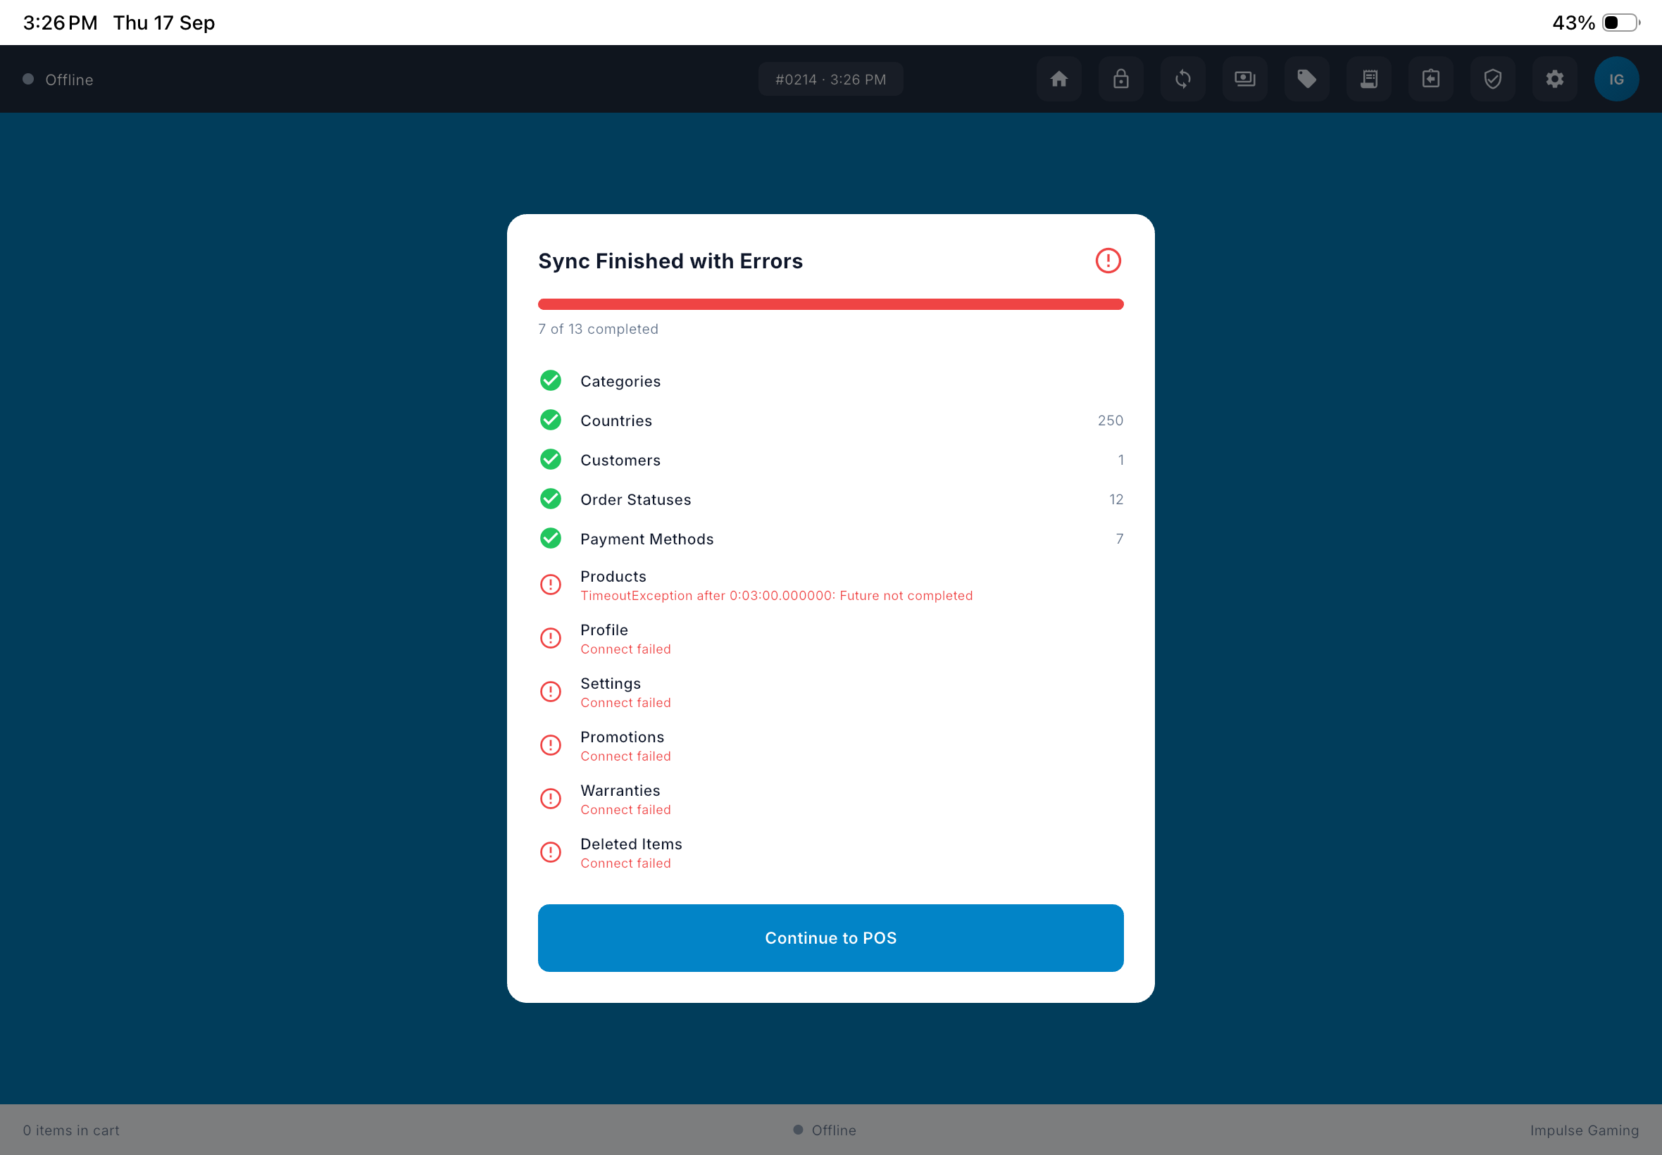Tap the order #0214 time badge
The height and width of the screenshot is (1155, 1662).
[x=830, y=79]
